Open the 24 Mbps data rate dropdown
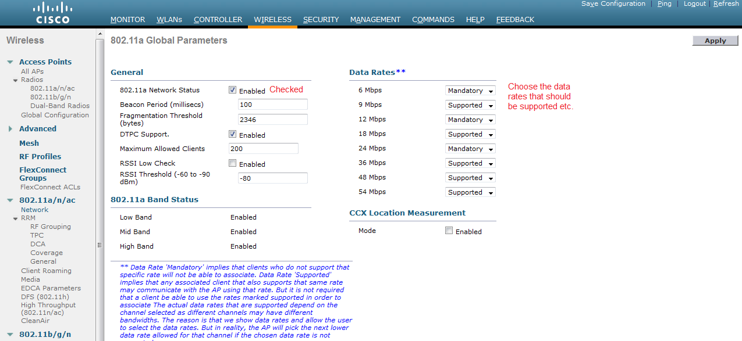Image resolution: width=742 pixels, height=341 pixels. point(470,149)
